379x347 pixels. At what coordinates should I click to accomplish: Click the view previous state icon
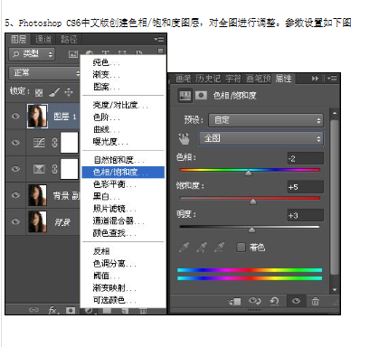[254, 301]
